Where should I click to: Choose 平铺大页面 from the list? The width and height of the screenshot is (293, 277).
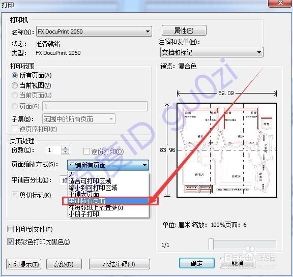coord(108,194)
